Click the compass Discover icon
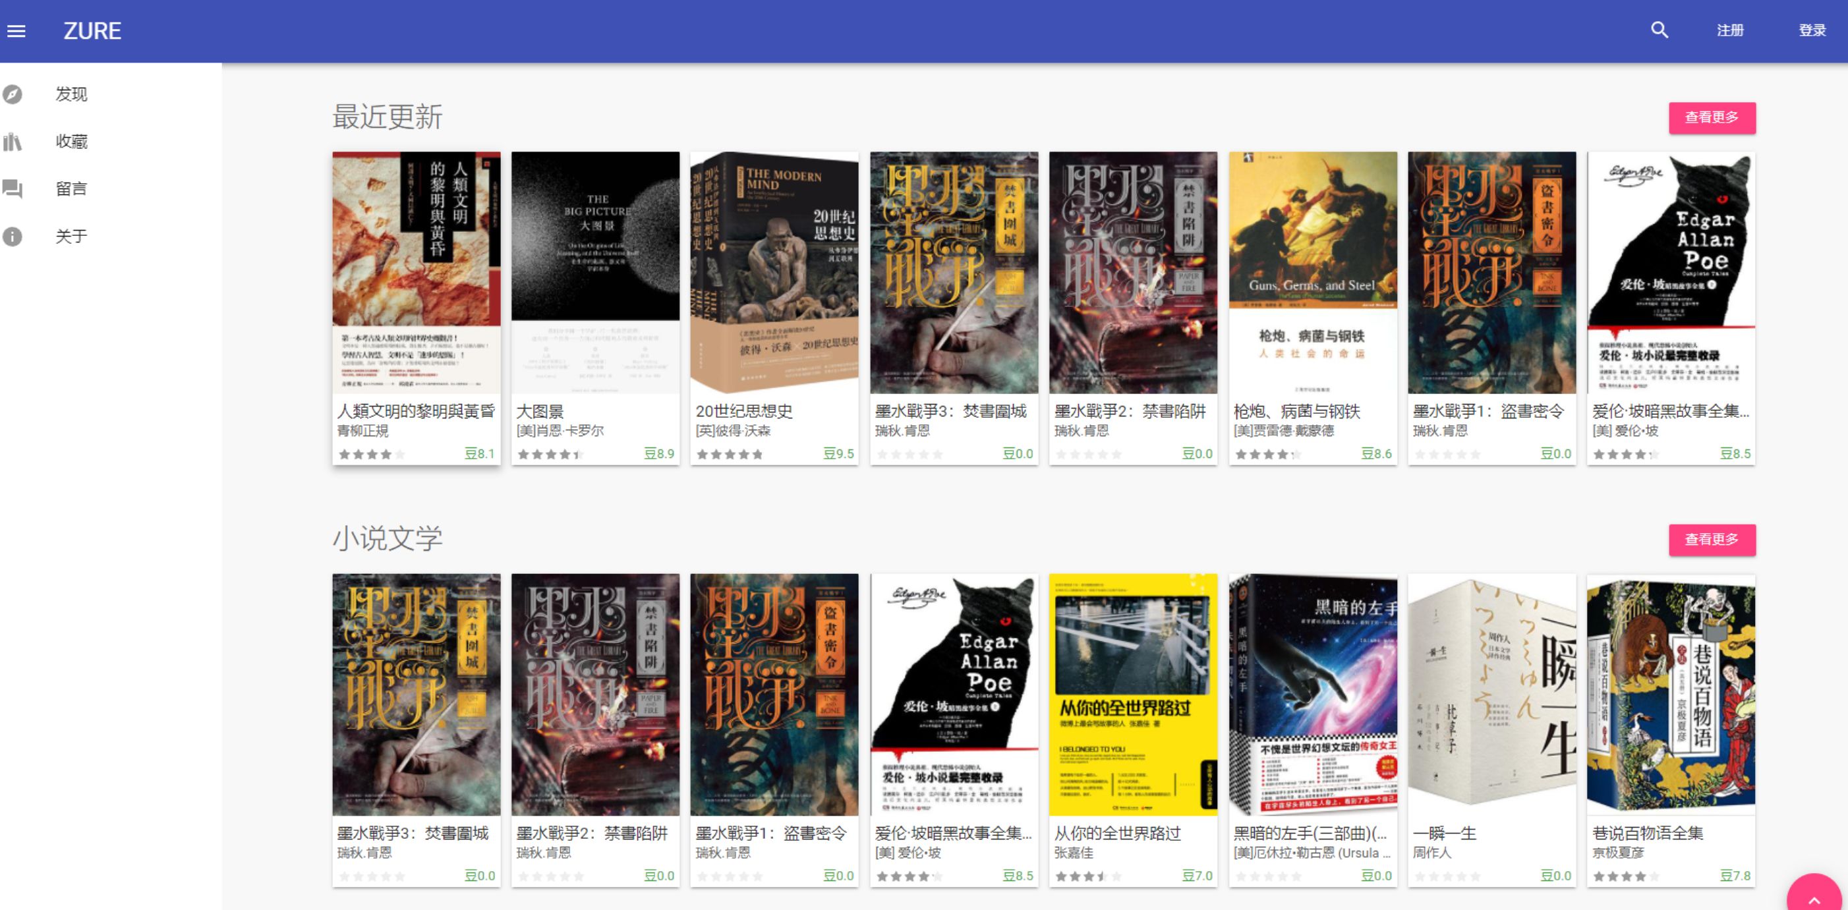 (x=13, y=94)
